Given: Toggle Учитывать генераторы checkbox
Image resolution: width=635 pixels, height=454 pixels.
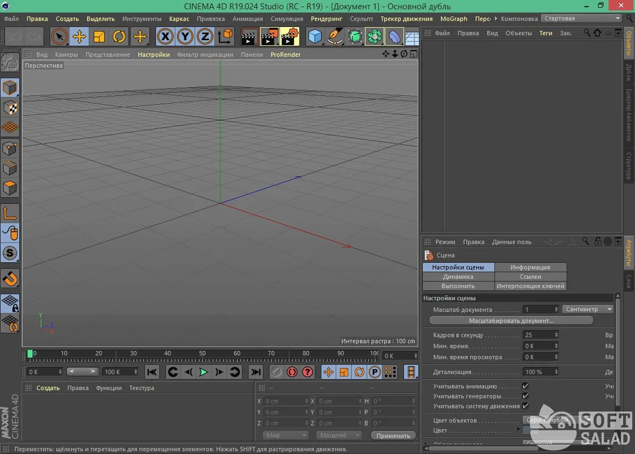Looking at the screenshot, I should 525,396.
